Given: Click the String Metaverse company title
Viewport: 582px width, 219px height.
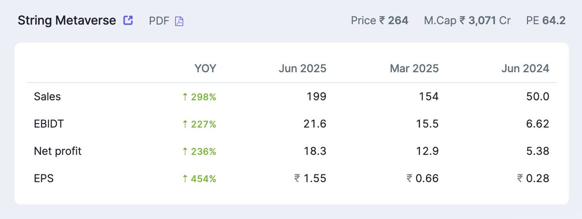Looking at the screenshot, I should point(67,21).
